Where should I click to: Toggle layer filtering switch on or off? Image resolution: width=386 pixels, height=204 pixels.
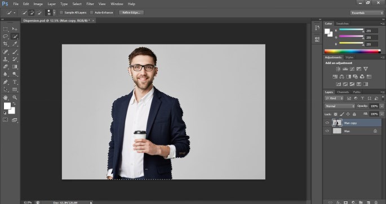tap(383, 98)
